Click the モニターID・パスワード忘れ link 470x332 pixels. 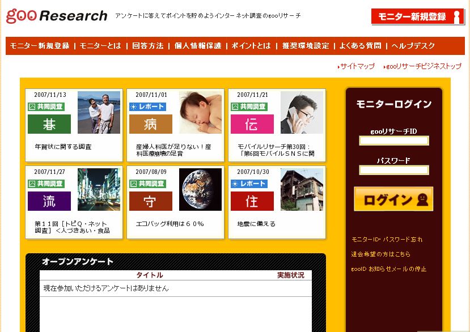pyautogui.click(x=387, y=240)
